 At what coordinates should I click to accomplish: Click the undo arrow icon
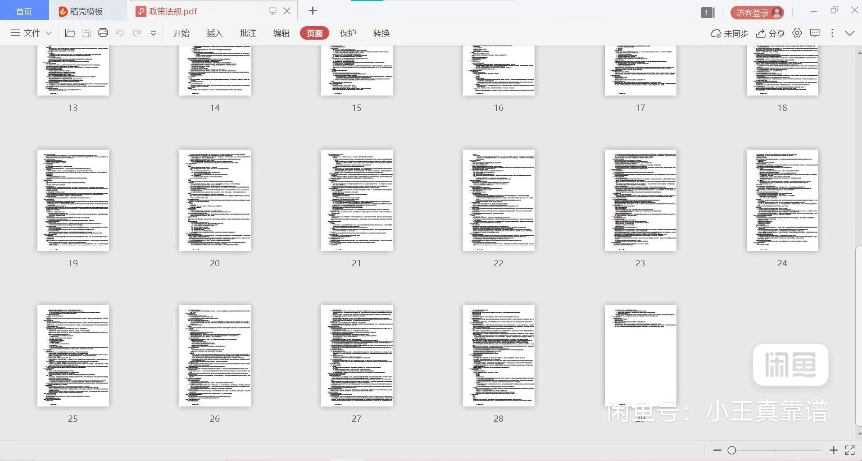point(119,33)
